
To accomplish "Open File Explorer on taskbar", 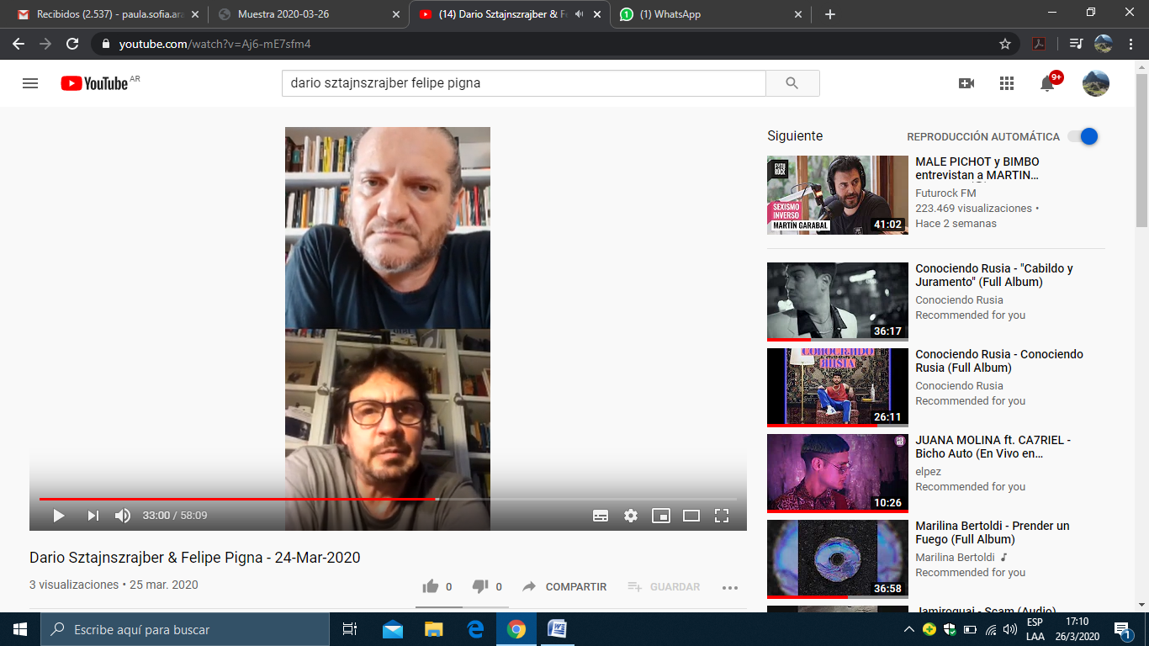I will point(434,629).
